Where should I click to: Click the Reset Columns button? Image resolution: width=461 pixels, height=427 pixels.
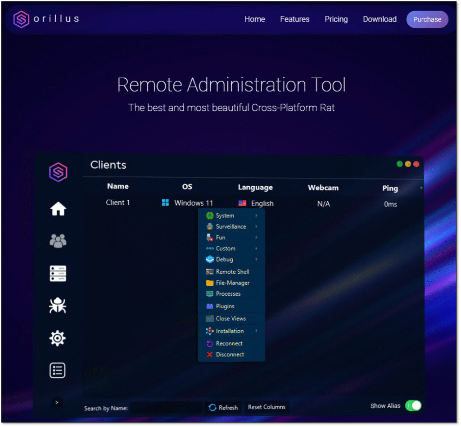click(267, 407)
